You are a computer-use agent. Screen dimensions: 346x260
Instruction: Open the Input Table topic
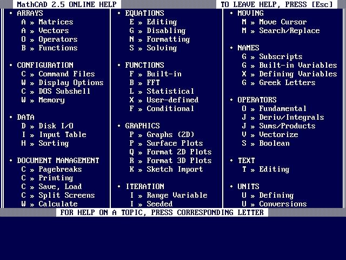pos(63,134)
